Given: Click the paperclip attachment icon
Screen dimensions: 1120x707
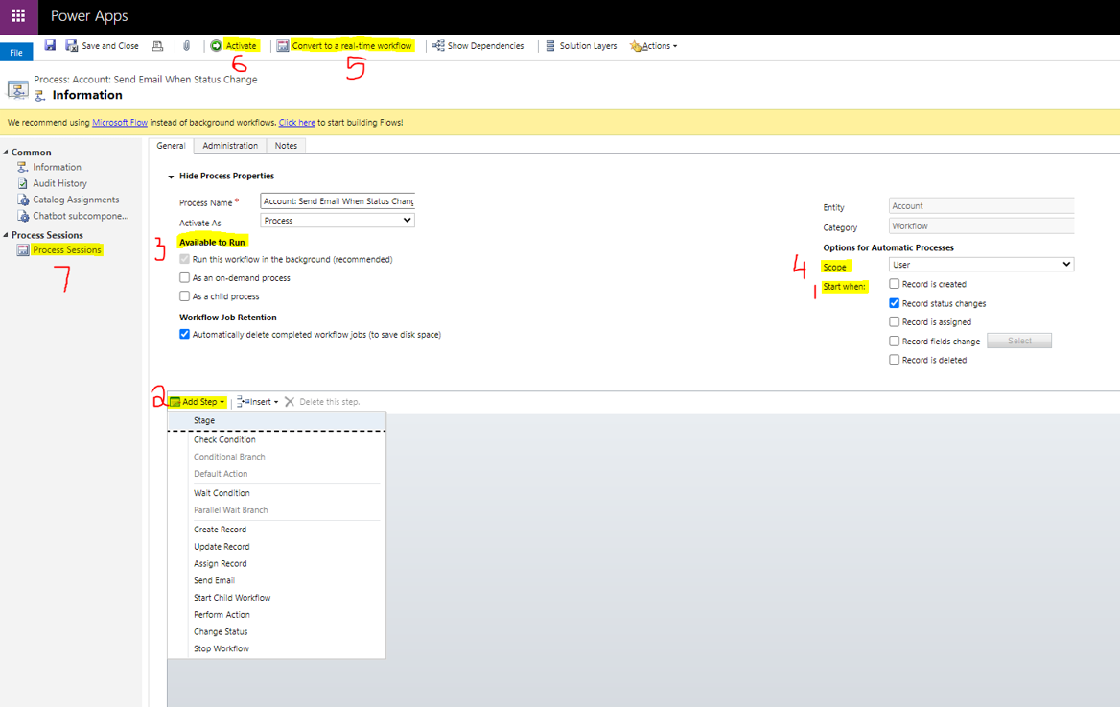Looking at the screenshot, I should [187, 45].
